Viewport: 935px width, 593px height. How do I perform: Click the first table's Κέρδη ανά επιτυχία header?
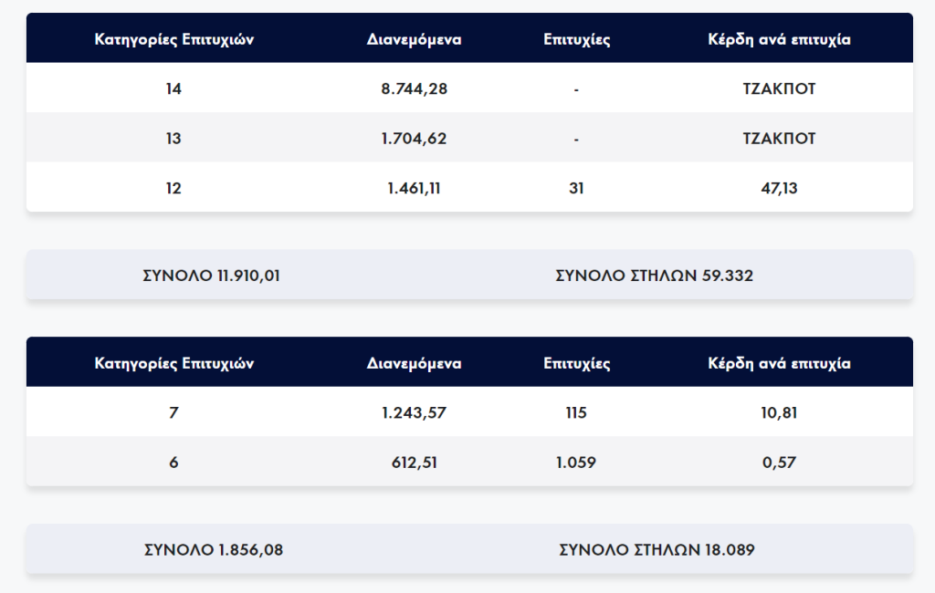tap(779, 40)
